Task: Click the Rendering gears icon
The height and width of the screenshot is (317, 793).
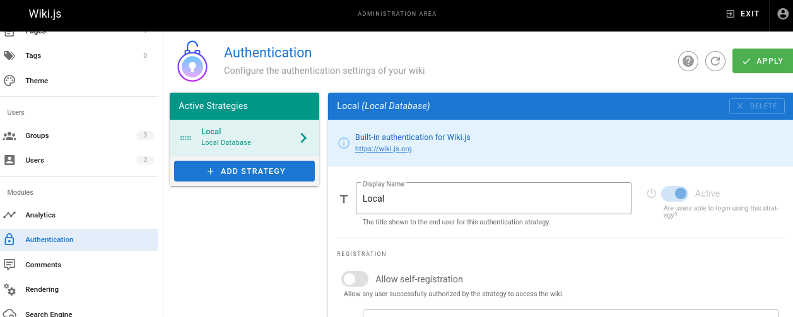Action: tap(9, 289)
